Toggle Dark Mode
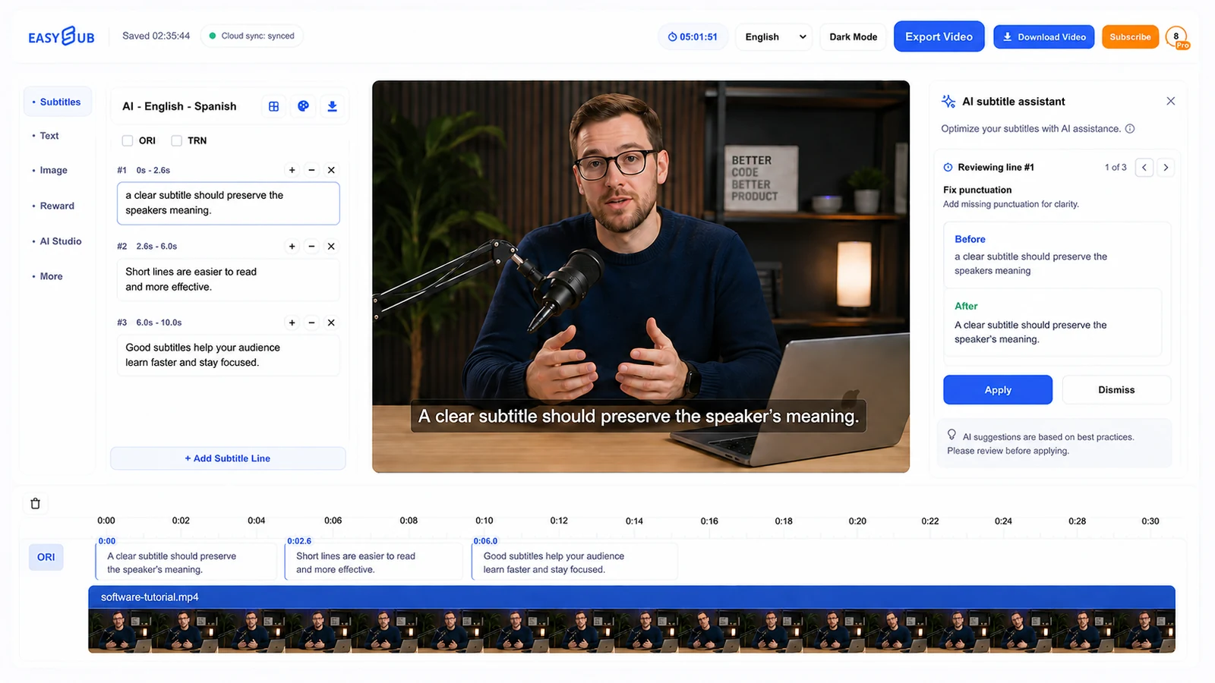Viewport: 1215px width, 683px height. click(853, 36)
